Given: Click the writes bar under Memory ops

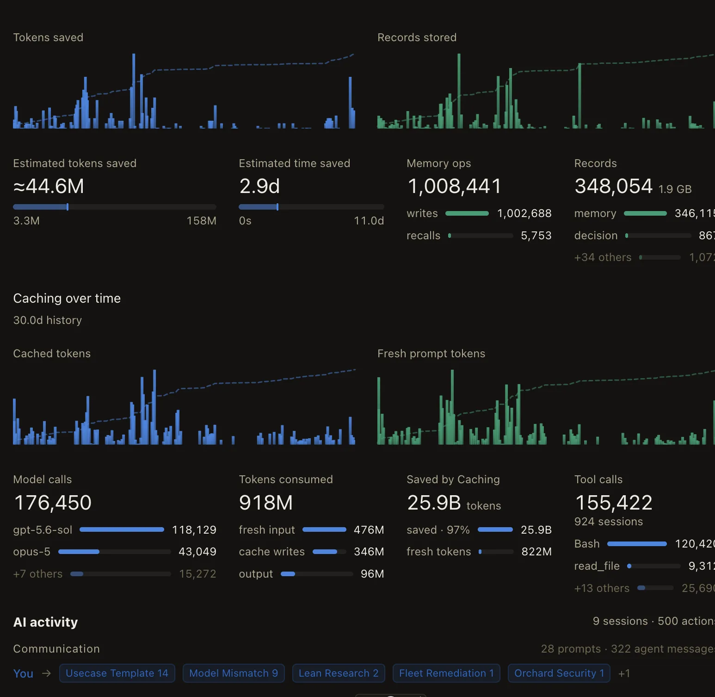Looking at the screenshot, I should (x=467, y=213).
